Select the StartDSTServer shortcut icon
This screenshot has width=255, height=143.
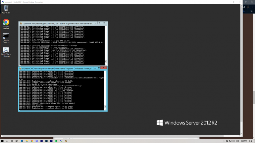coord(6,52)
